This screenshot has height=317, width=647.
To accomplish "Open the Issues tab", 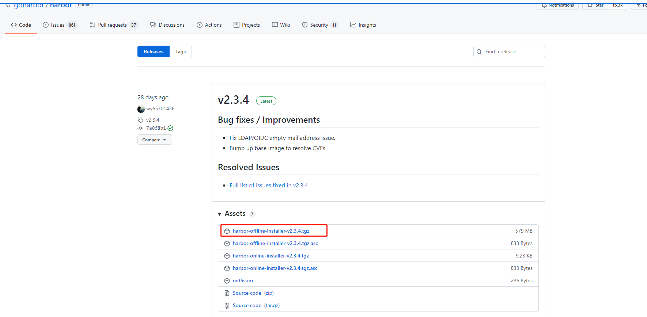I will (x=60, y=25).
